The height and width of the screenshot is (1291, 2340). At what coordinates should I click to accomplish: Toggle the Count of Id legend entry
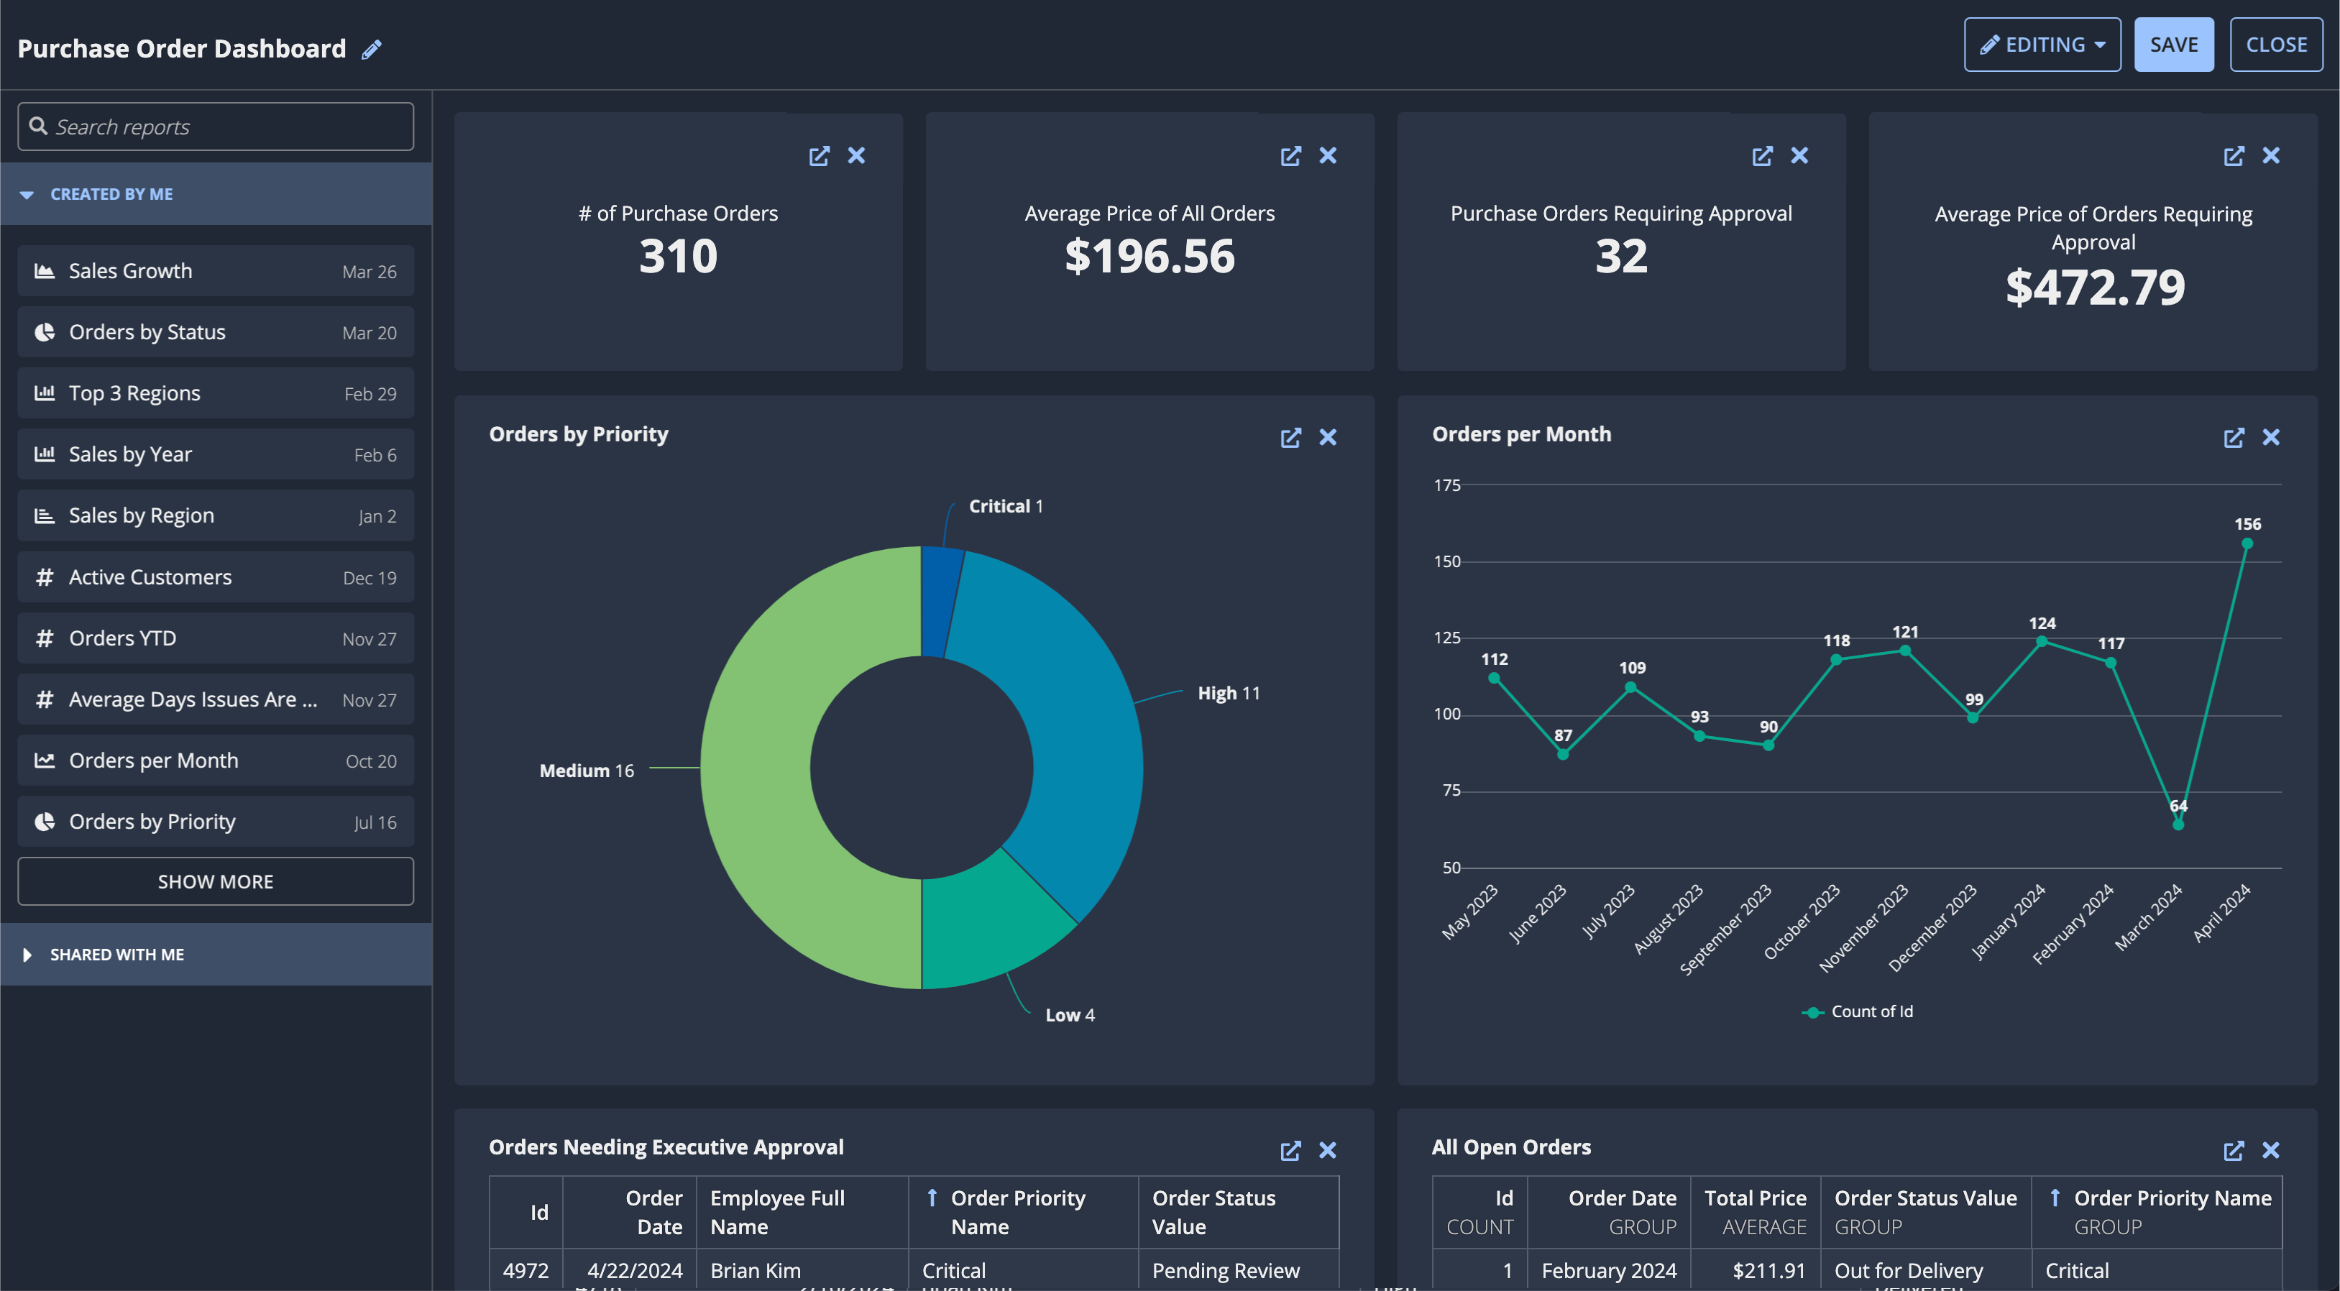click(1857, 1011)
